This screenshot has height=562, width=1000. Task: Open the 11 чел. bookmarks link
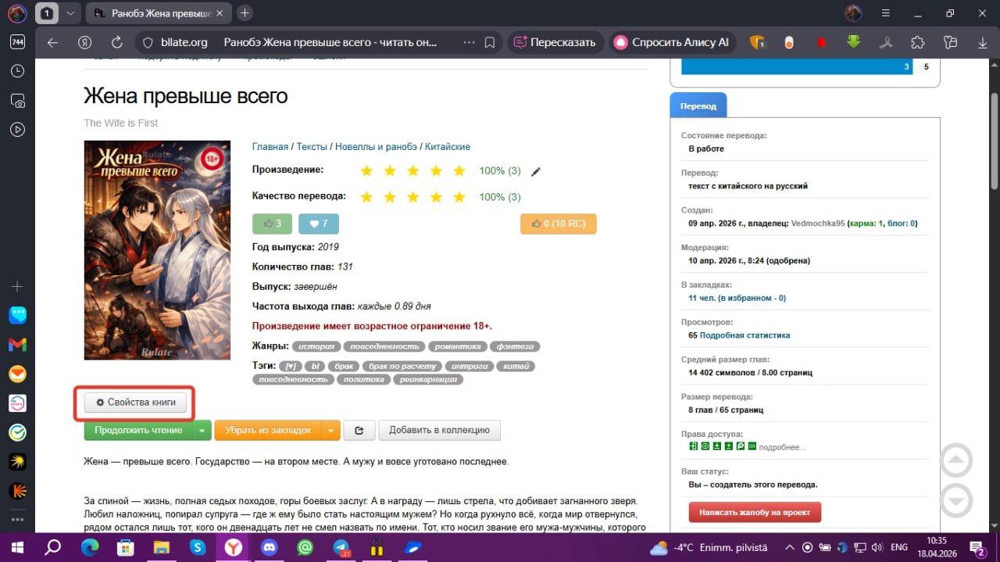point(737,298)
